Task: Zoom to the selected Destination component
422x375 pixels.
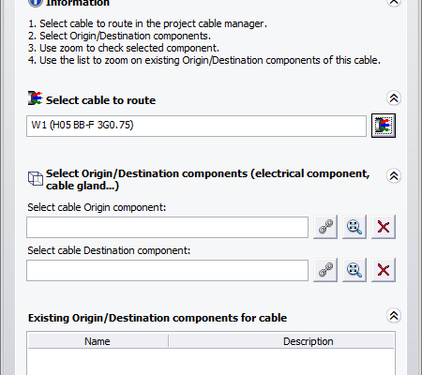Action: pos(354,270)
